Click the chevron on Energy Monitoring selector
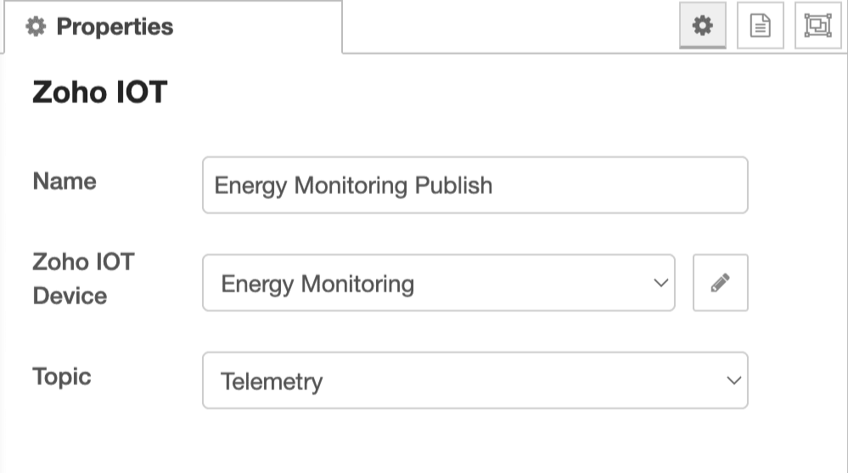Viewport: 848px width, 473px height. pyautogui.click(x=660, y=283)
